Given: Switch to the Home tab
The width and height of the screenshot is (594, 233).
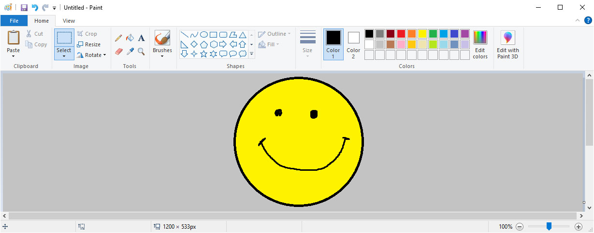Looking at the screenshot, I should 42,21.
